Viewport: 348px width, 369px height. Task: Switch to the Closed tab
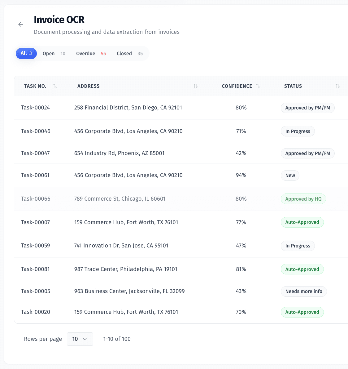[130, 54]
